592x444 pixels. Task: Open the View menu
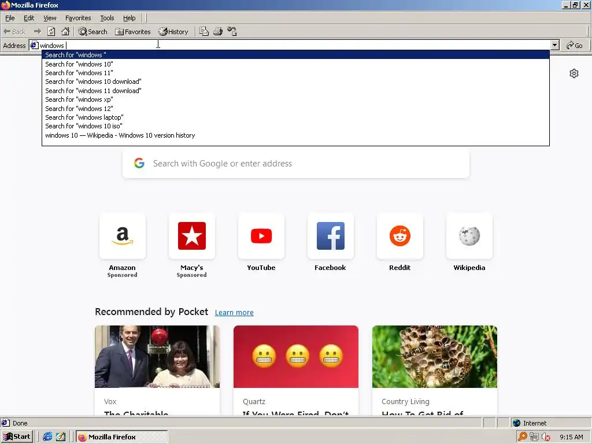tap(50, 18)
